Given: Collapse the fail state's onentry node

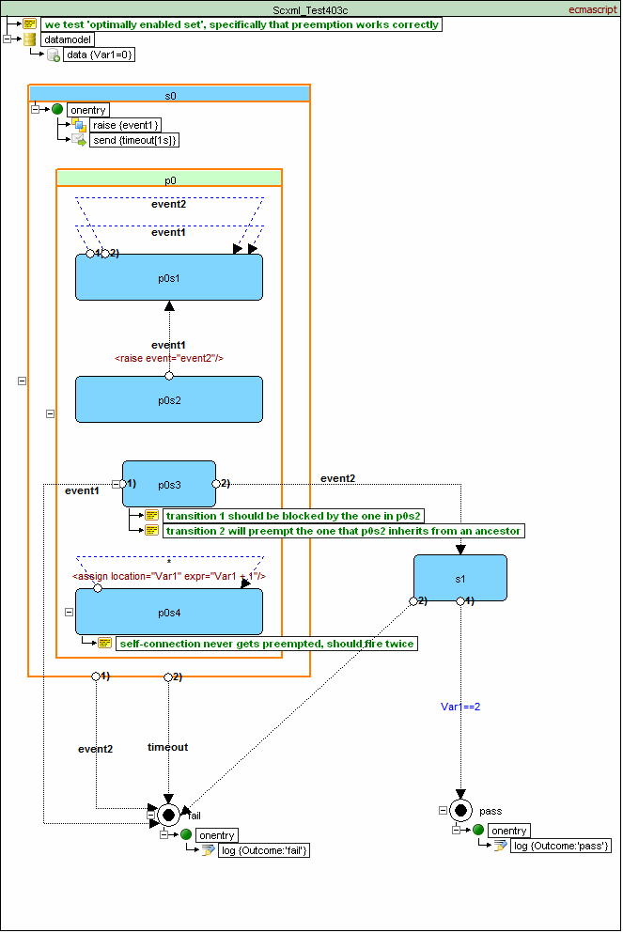Looking at the screenshot, I should (x=164, y=834).
